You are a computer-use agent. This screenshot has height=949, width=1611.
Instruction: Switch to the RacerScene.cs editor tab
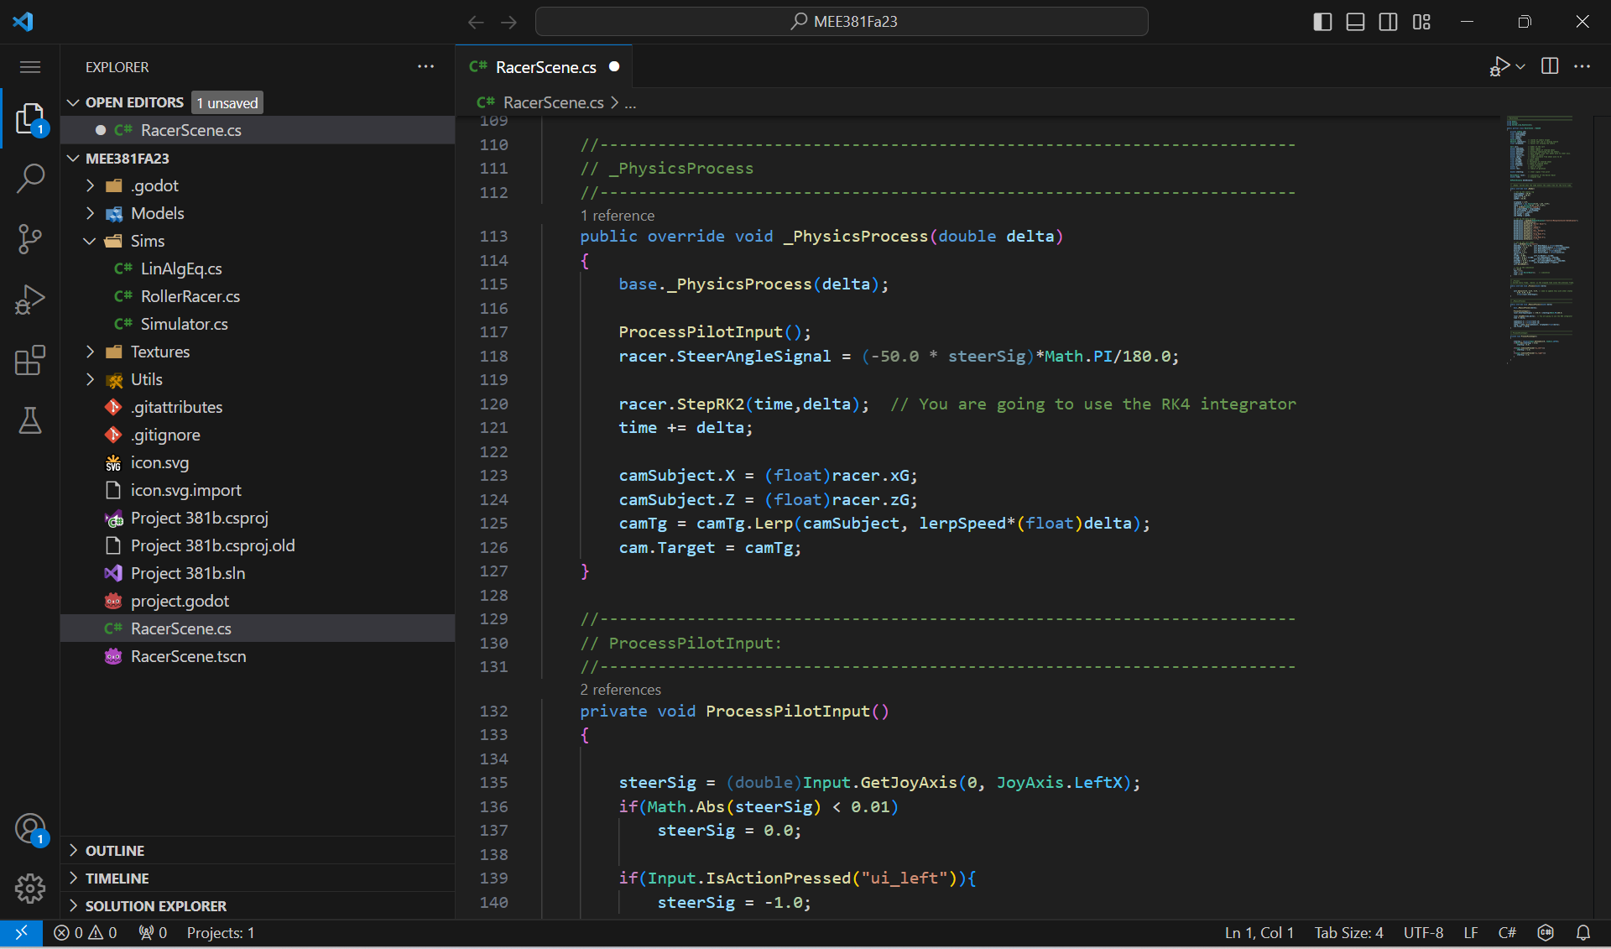(544, 66)
